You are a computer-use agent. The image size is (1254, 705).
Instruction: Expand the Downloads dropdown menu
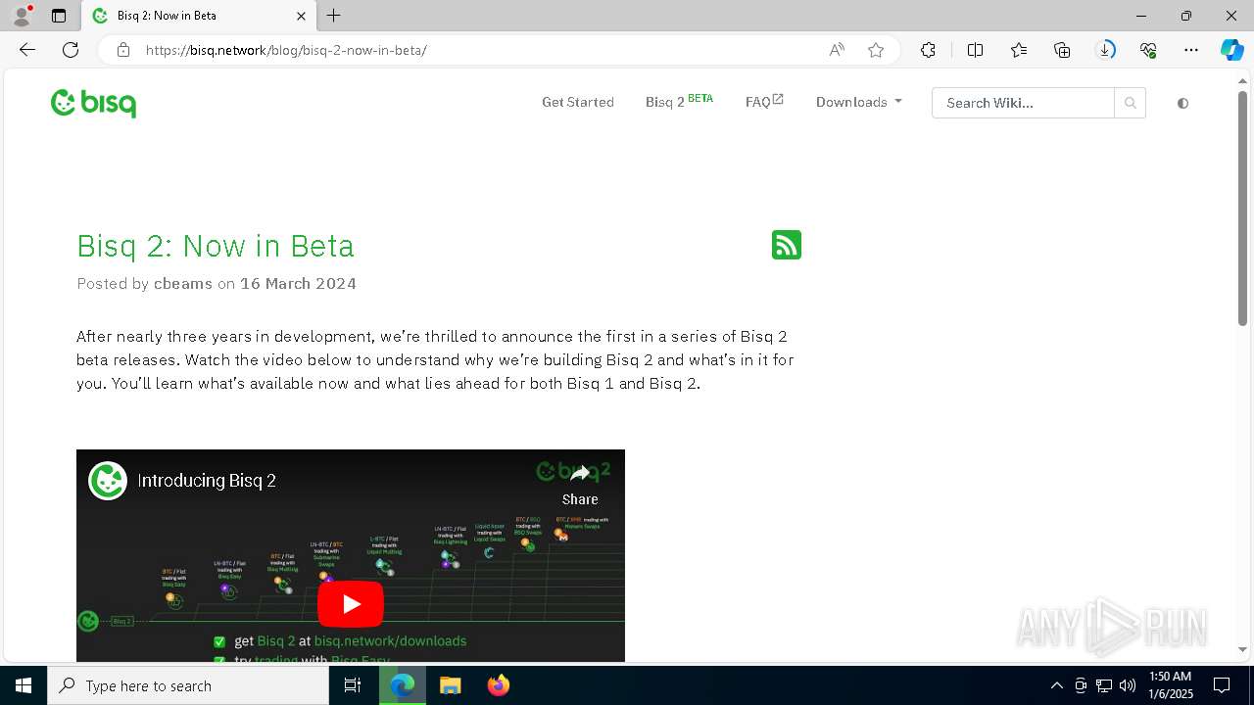(x=858, y=102)
